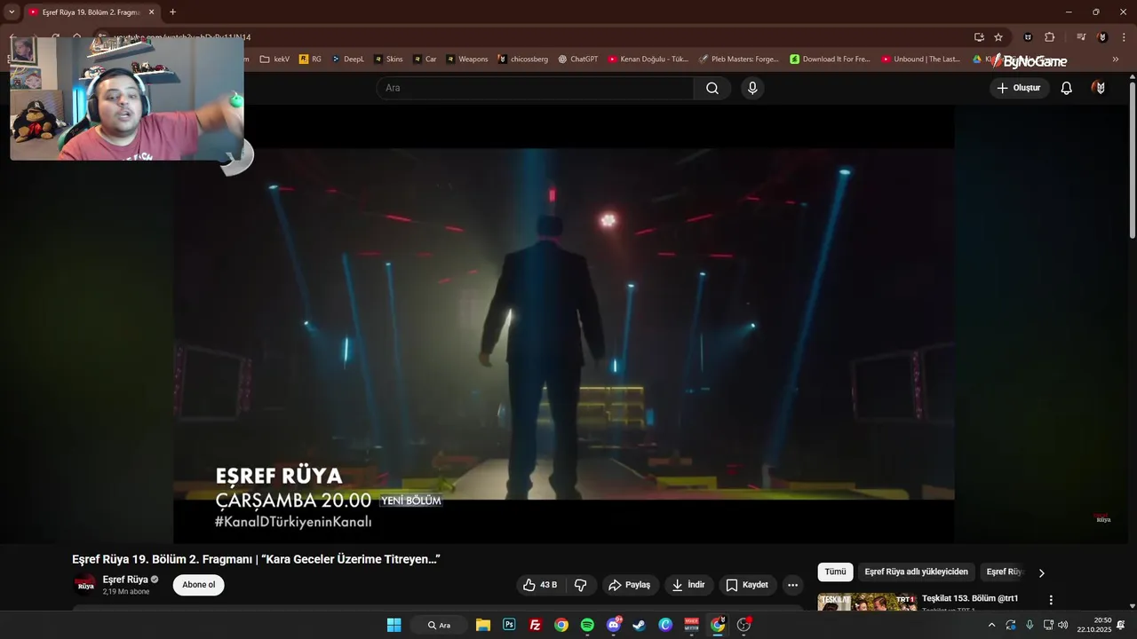Open Unbound | The Last bookmark
1137x639 pixels.
(921, 59)
